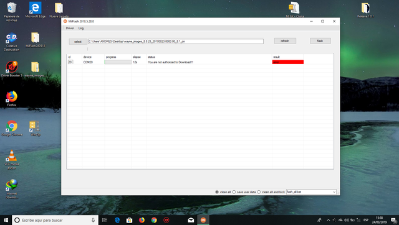Select the WinZip desktop shortcut
The width and height of the screenshot is (399, 225).
click(x=35, y=129)
